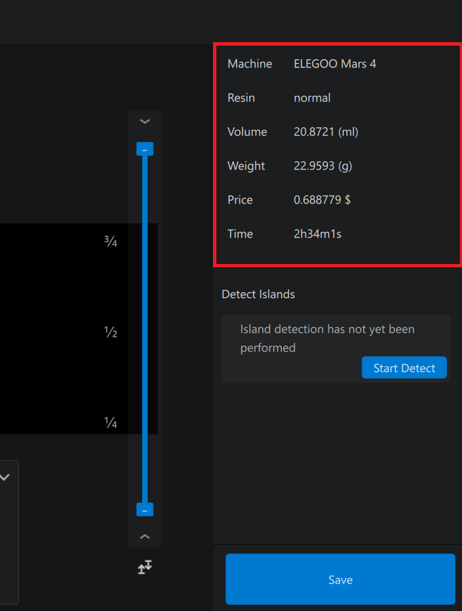
Task: Click the island detection status message
Action: coord(327,338)
